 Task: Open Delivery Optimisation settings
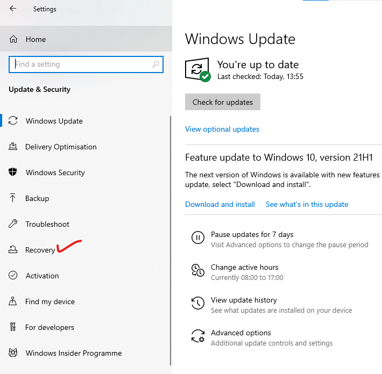coord(85,147)
